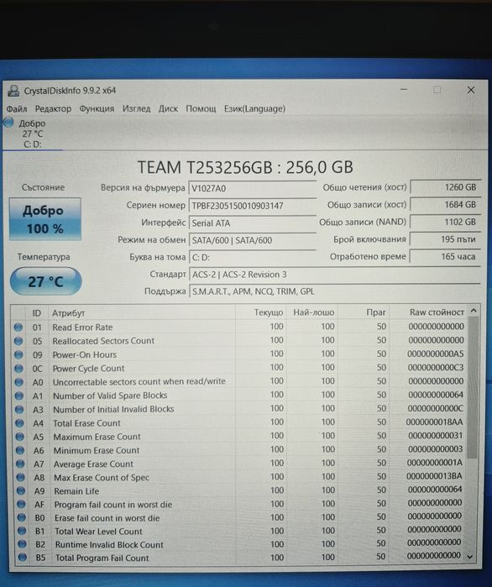The width and height of the screenshot is (492, 587).
Task: Click status icon of Reallocated Sectors Count row
Action: [x=18, y=341]
